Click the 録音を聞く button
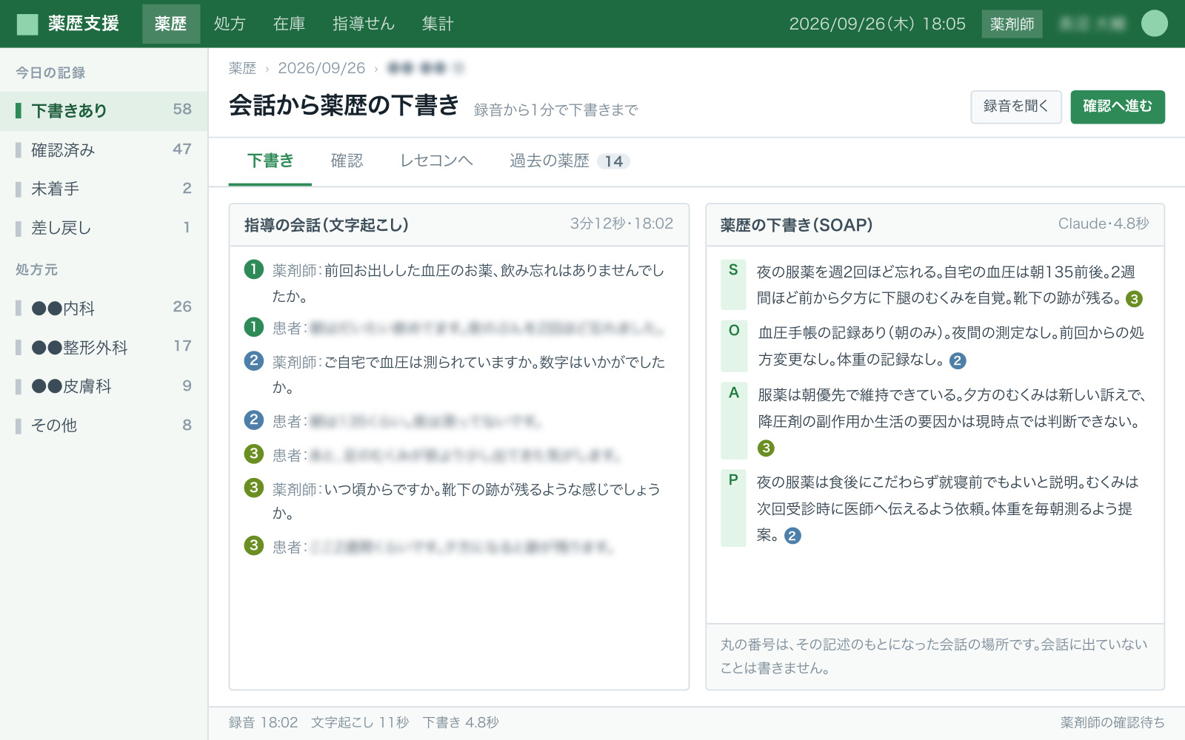 point(1016,107)
